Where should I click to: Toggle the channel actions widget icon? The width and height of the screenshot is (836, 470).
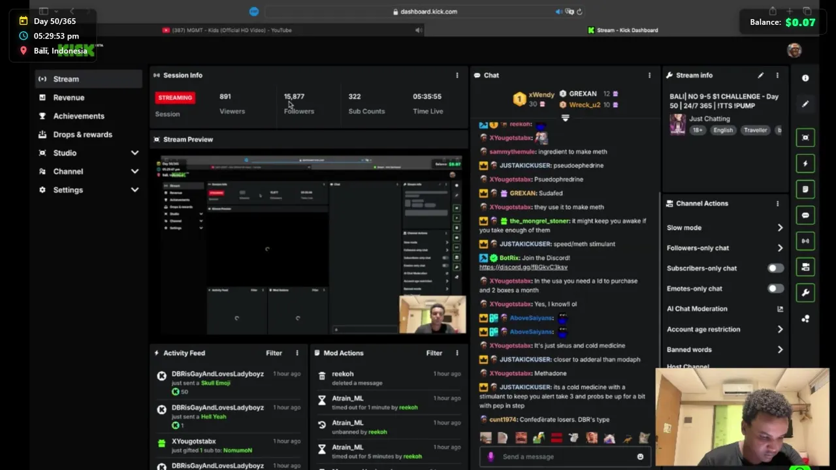point(805,266)
